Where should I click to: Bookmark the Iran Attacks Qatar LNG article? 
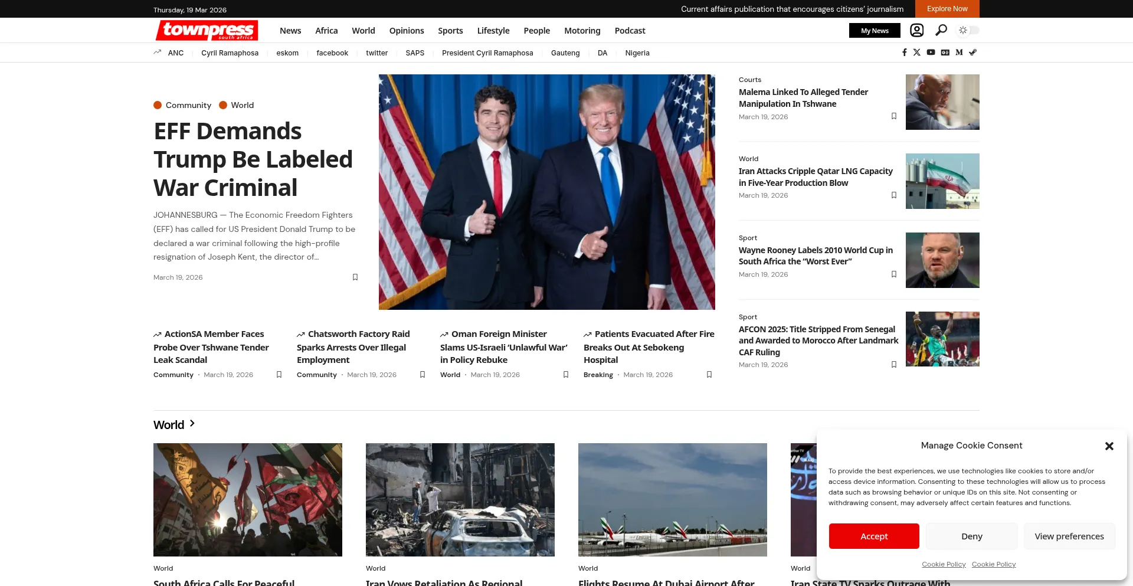[894, 195]
